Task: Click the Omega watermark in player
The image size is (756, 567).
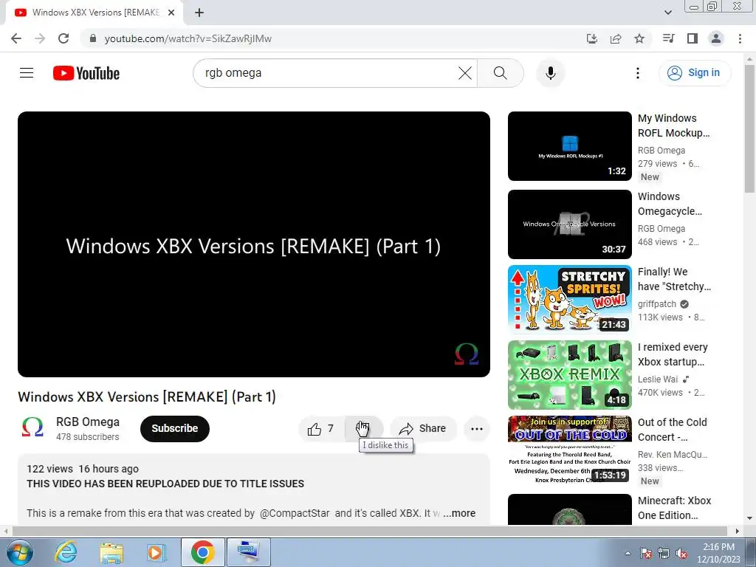Action: coord(467,354)
